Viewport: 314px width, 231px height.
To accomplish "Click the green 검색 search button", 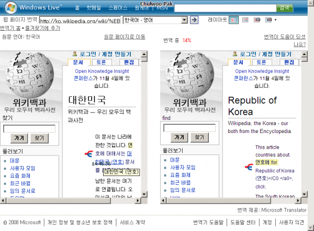I will pos(284,8).
